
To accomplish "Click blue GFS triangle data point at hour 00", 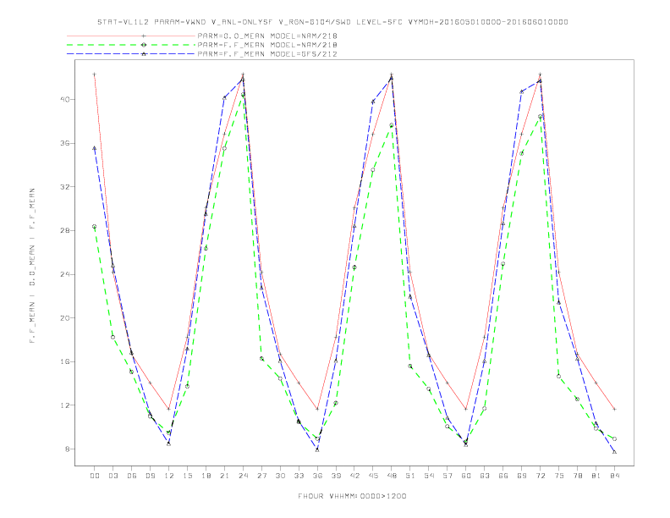I will click(x=95, y=148).
